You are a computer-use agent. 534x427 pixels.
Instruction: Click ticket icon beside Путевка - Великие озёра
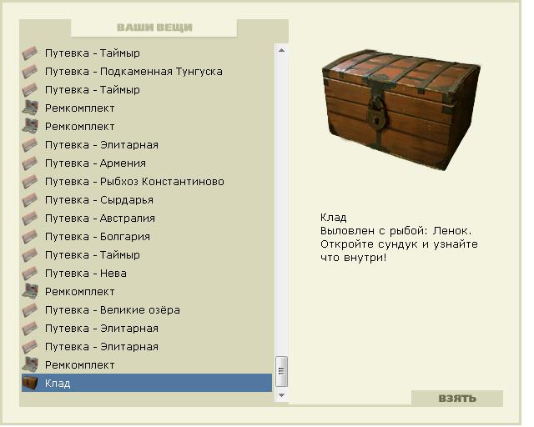click(x=30, y=310)
